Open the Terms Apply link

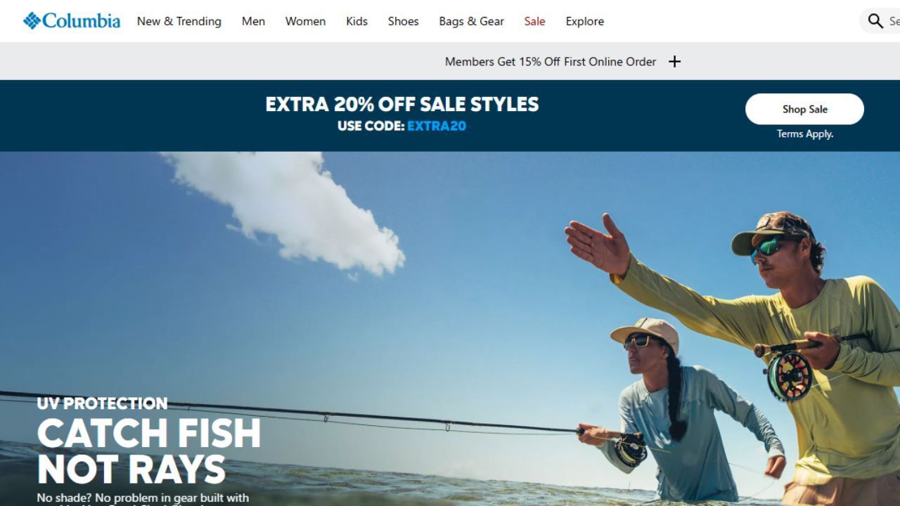(805, 134)
